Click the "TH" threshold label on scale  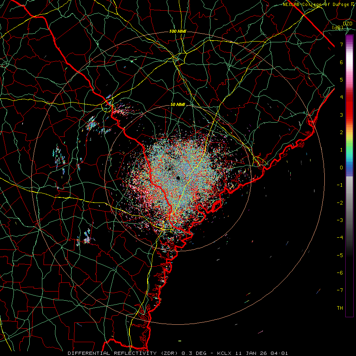340,308
